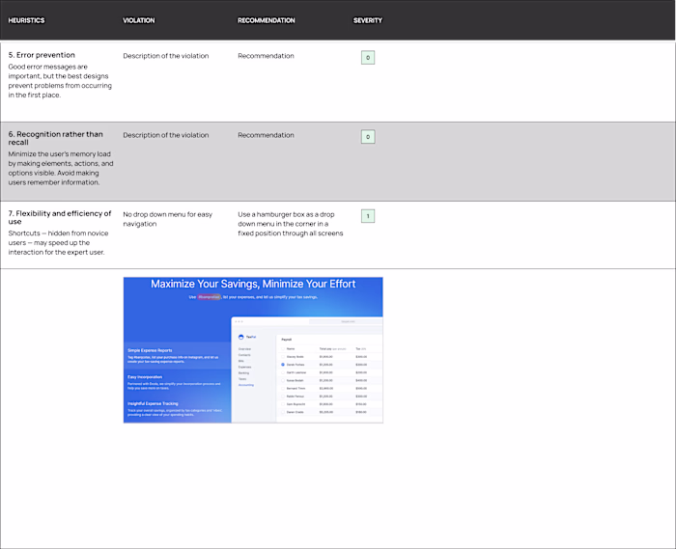Check the first payroll row checkbox

click(x=283, y=357)
